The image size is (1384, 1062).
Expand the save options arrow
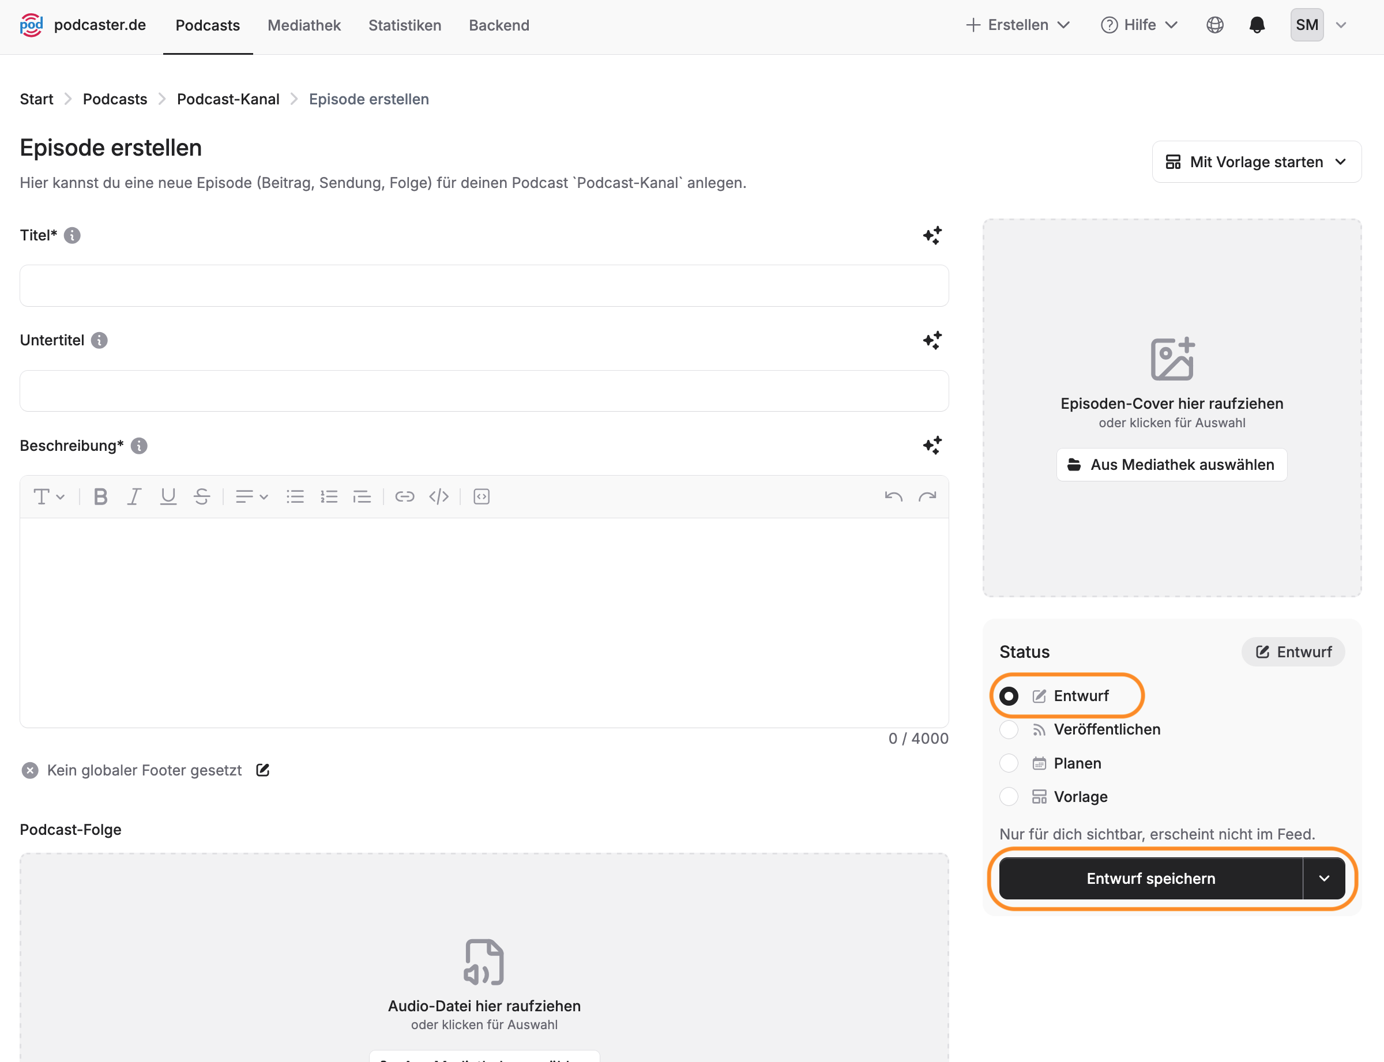click(1324, 879)
